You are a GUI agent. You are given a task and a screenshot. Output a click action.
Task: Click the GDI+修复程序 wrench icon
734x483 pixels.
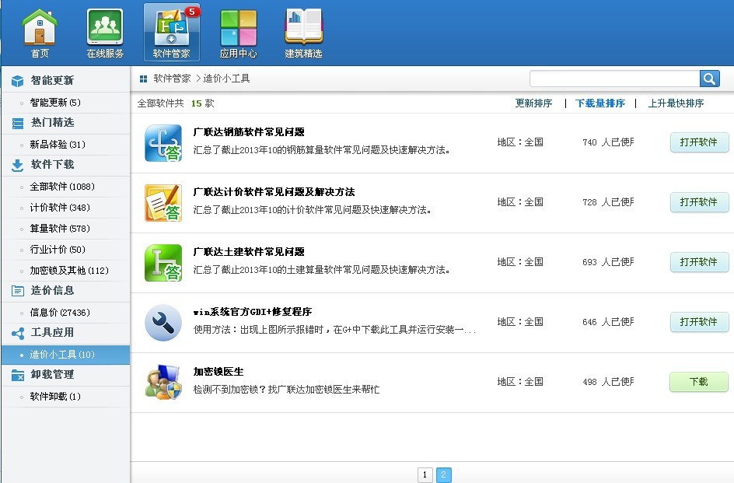click(163, 323)
